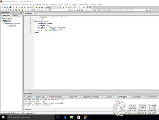This screenshot has width=159, height=120.
Task: Switch to the Symbols tab
Action: tap(15, 16)
